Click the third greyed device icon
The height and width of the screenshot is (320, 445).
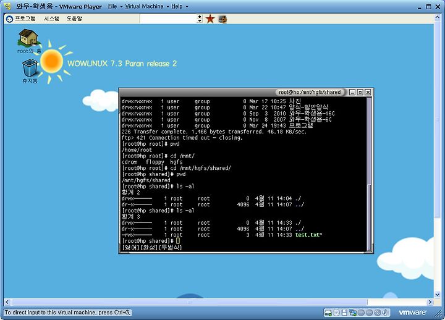[x=377, y=313]
